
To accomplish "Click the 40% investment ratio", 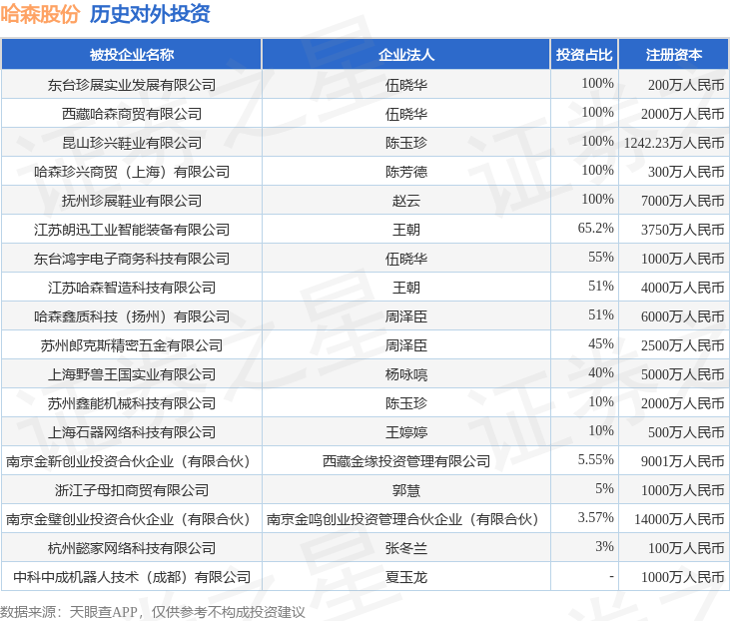I will (x=601, y=372).
